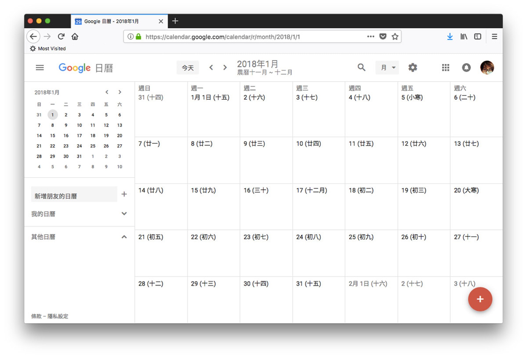The height and width of the screenshot is (358, 527).
Task: Click 31 (十四) date in first row
Action: click(x=151, y=97)
